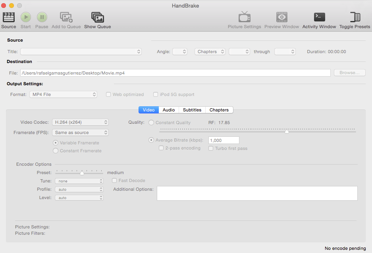The height and width of the screenshot is (253, 372).
Task: Select Constant Framerate option
Action: (x=56, y=151)
